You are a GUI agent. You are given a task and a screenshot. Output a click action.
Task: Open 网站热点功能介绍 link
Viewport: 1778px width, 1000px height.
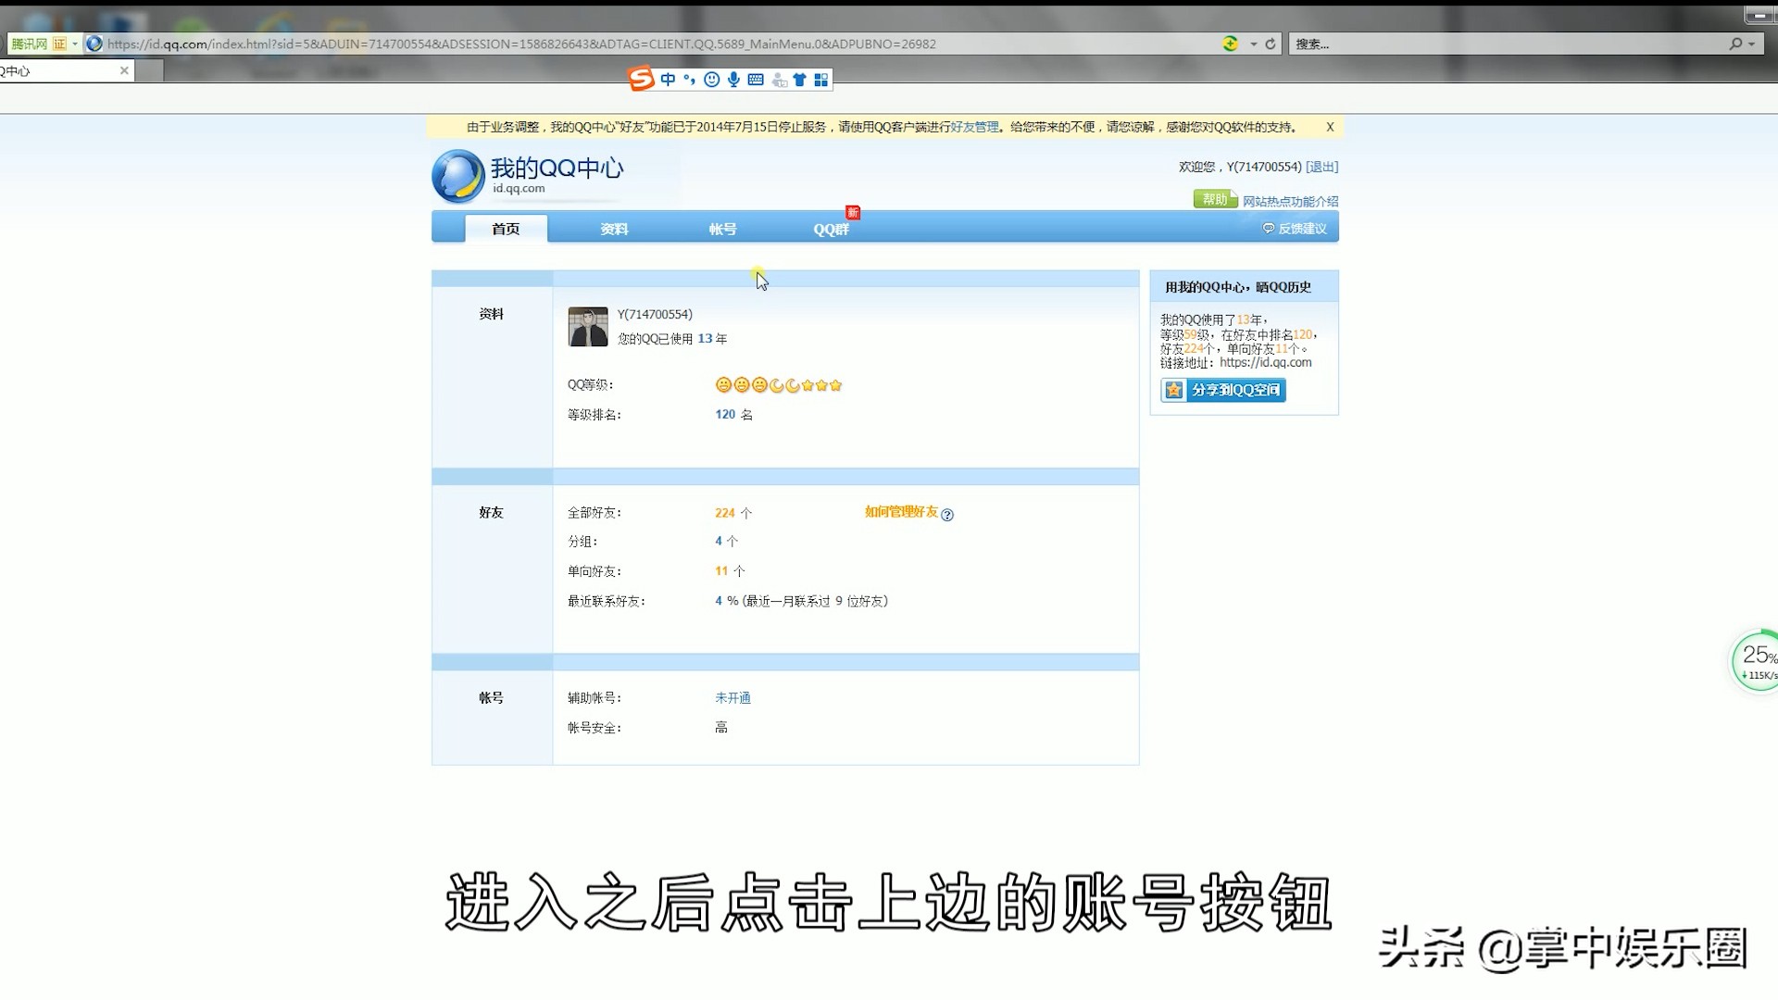pos(1290,201)
